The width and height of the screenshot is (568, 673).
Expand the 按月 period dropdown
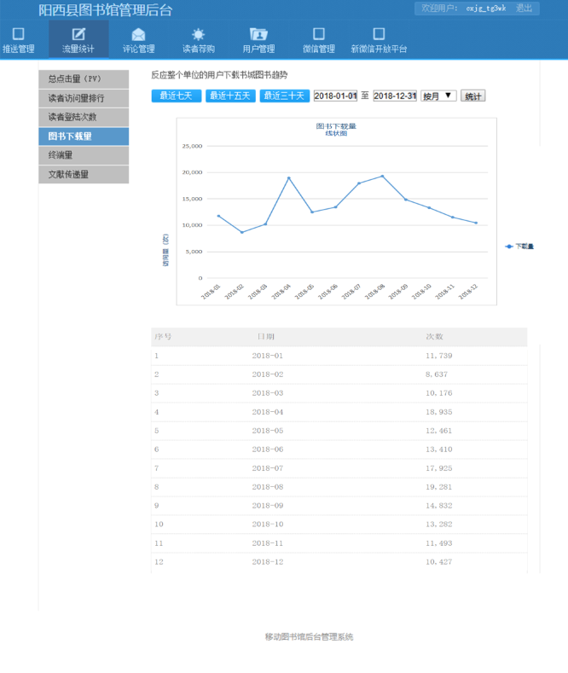pos(438,96)
